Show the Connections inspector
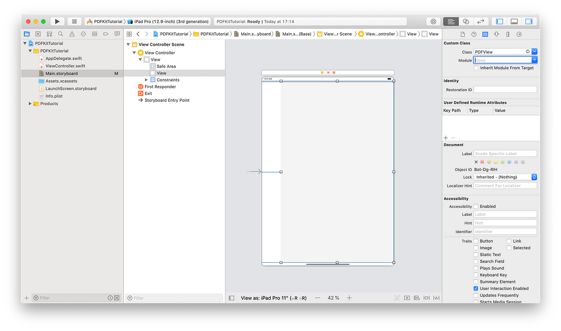 [519, 34]
